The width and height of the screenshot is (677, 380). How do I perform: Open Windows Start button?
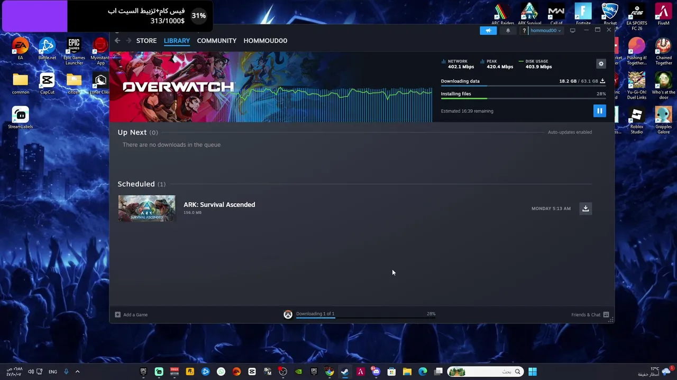[533, 372]
